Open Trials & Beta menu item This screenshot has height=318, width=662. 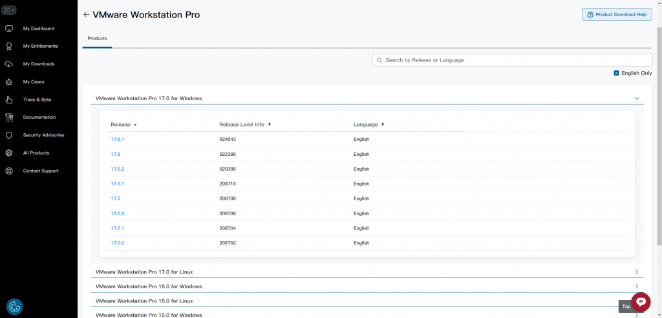(37, 100)
